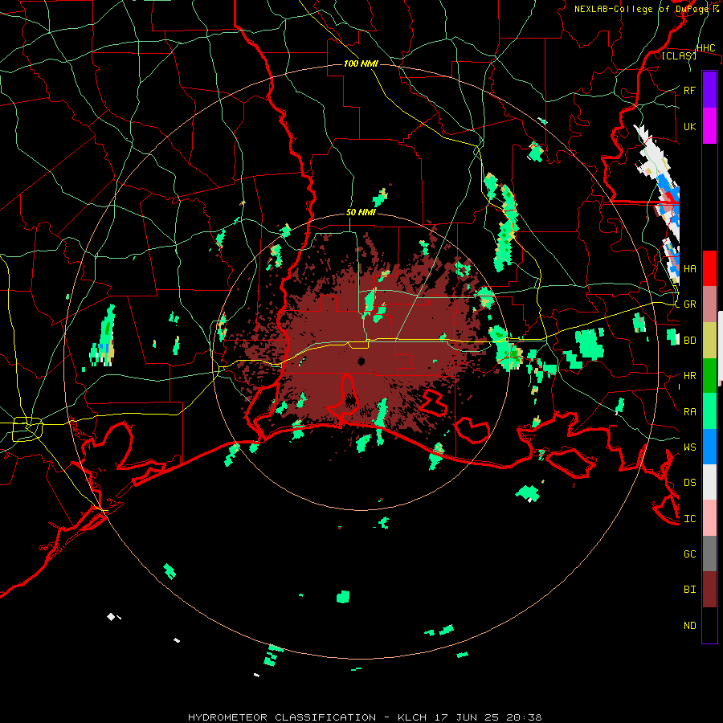The width and height of the screenshot is (723, 723).
Task: Click the 100 NMI range ring label
Action: 361,63
